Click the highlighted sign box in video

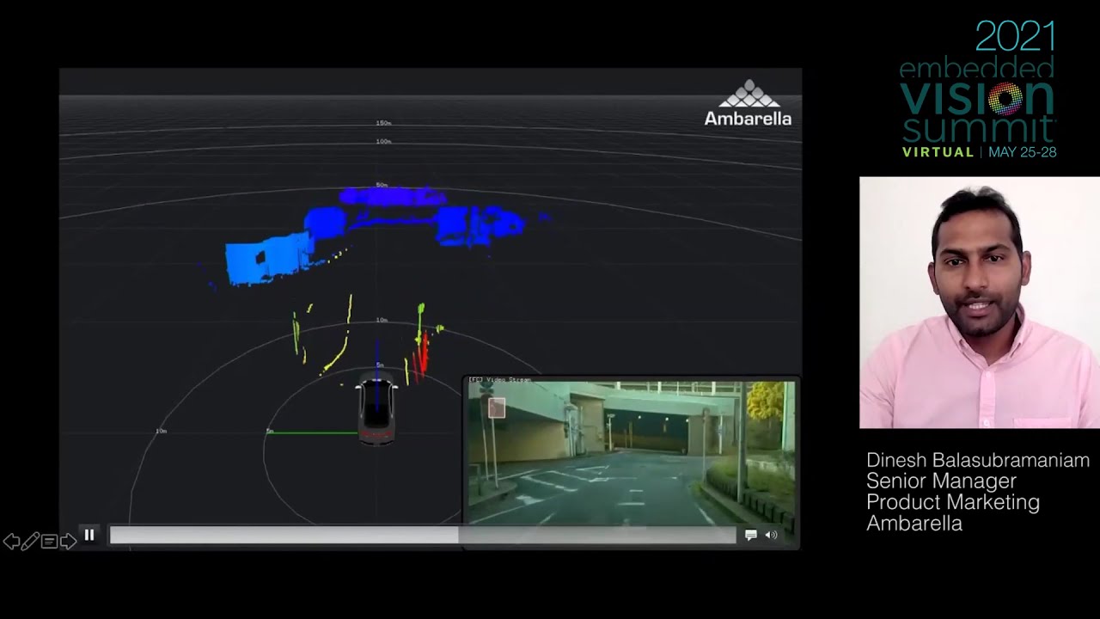(497, 408)
